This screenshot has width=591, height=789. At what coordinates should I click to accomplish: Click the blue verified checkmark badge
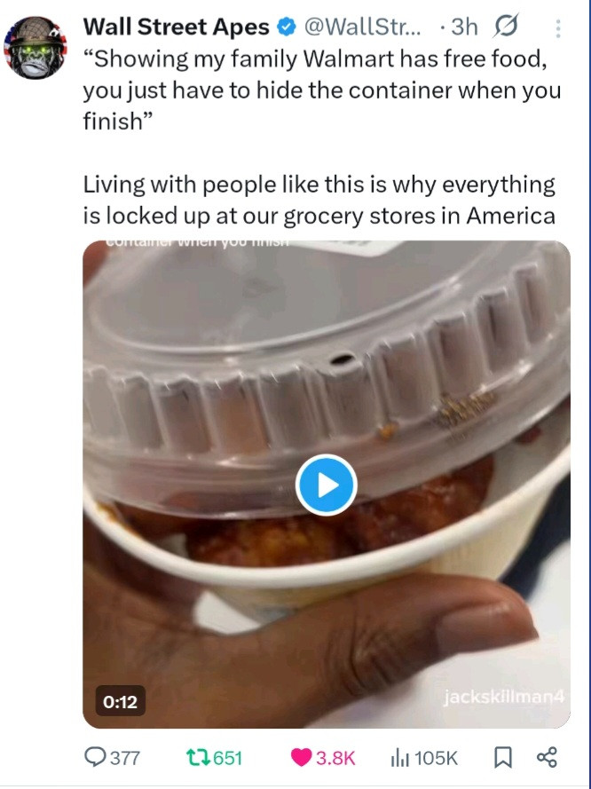pyautogui.click(x=287, y=28)
